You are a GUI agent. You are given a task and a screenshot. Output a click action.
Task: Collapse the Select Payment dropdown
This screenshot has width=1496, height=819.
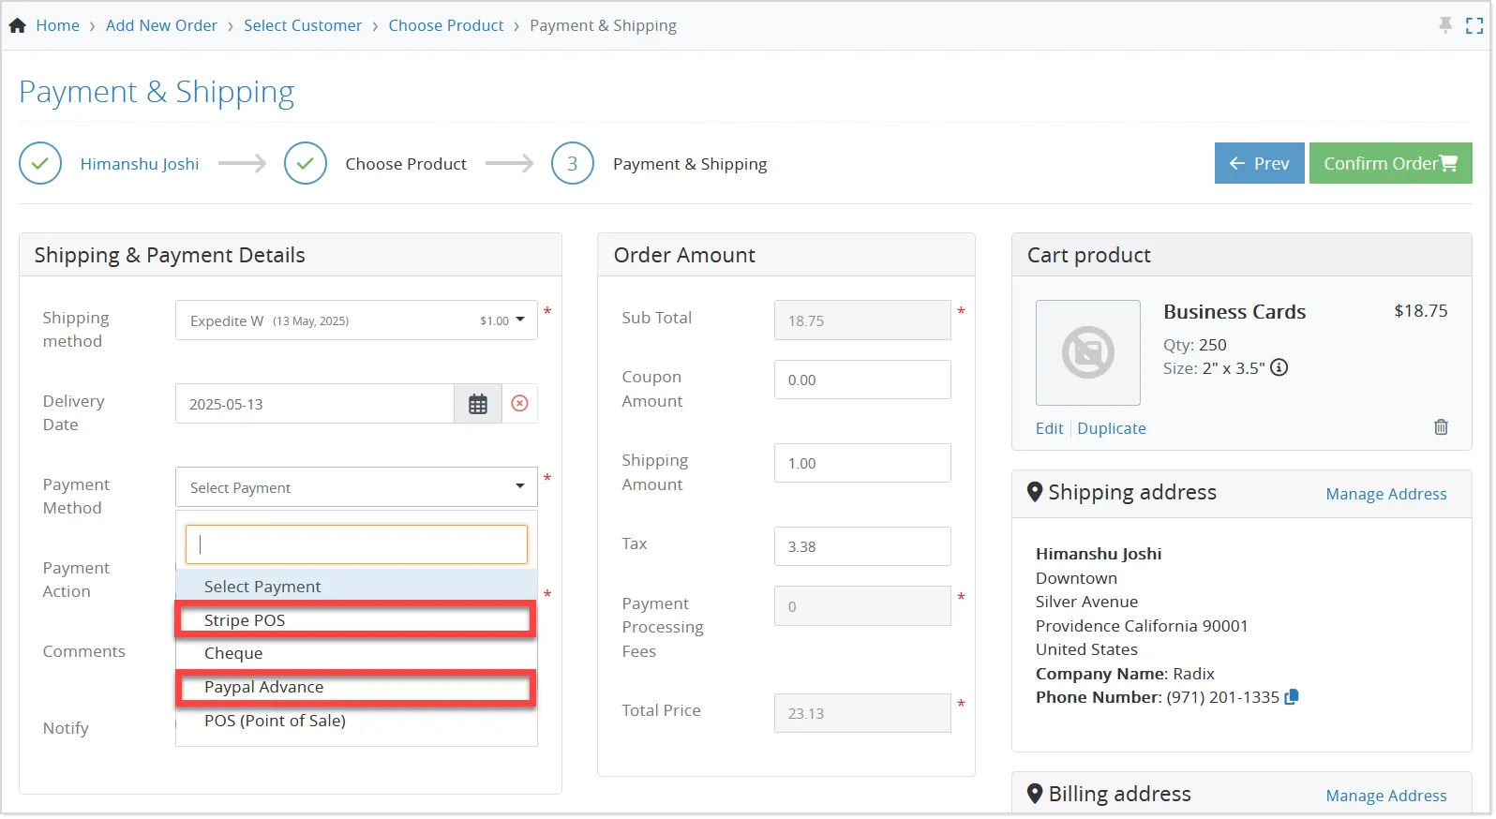pyautogui.click(x=356, y=487)
